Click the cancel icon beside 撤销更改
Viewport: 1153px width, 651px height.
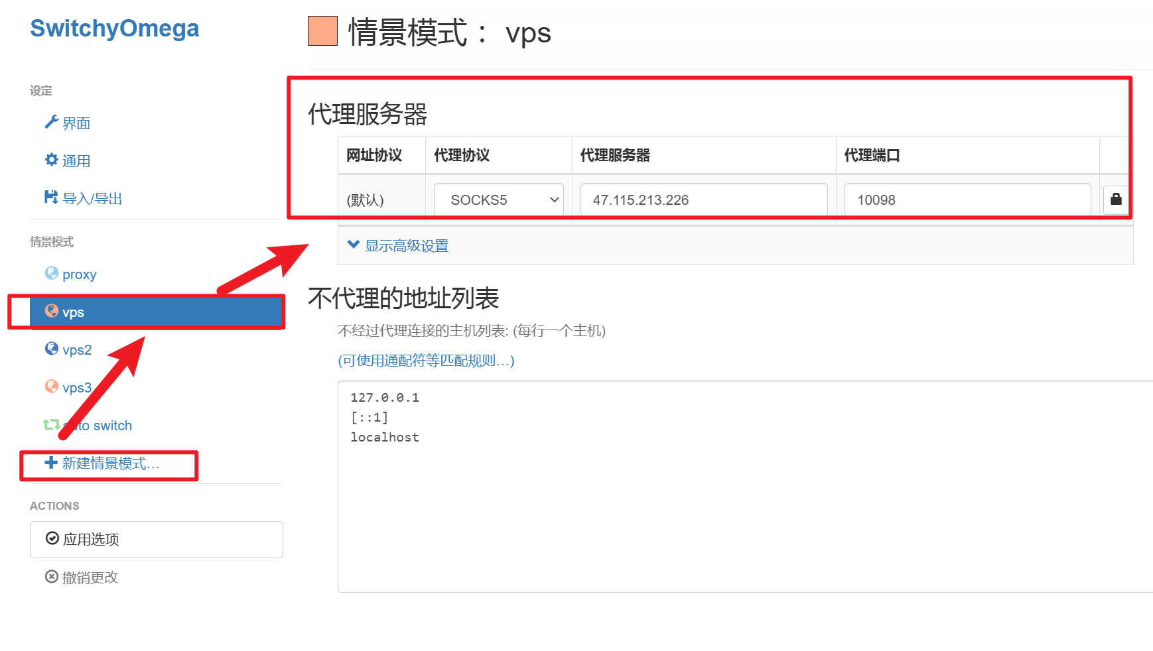51,577
